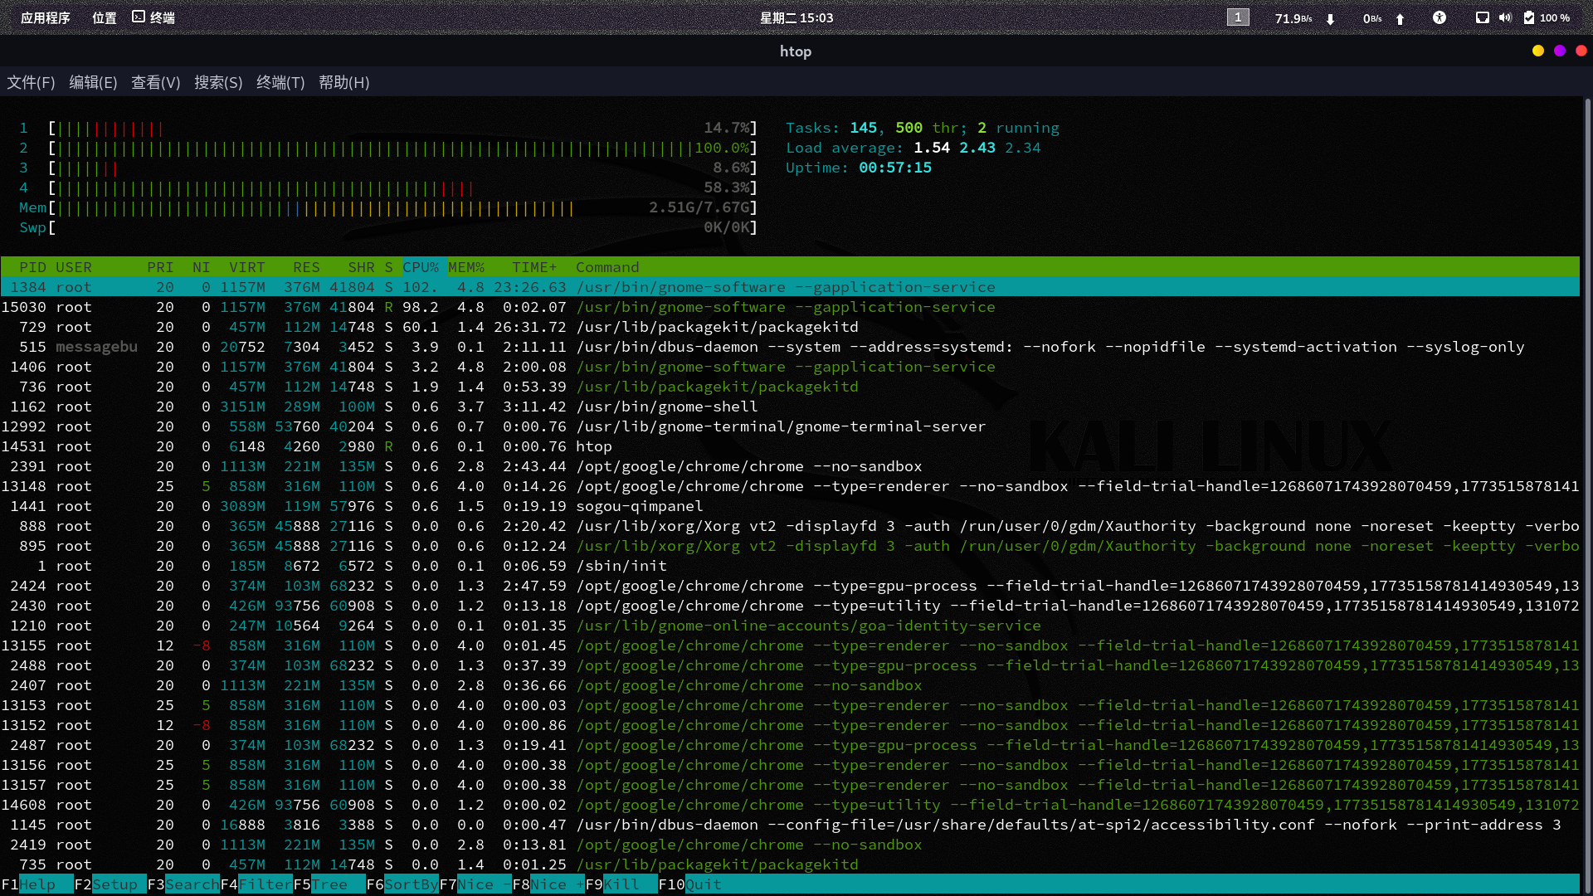Select process 1441 sogou-qimpanel row
The width and height of the screenshot is (1593, 896).
pyautogui.click(x=790, y=506)
